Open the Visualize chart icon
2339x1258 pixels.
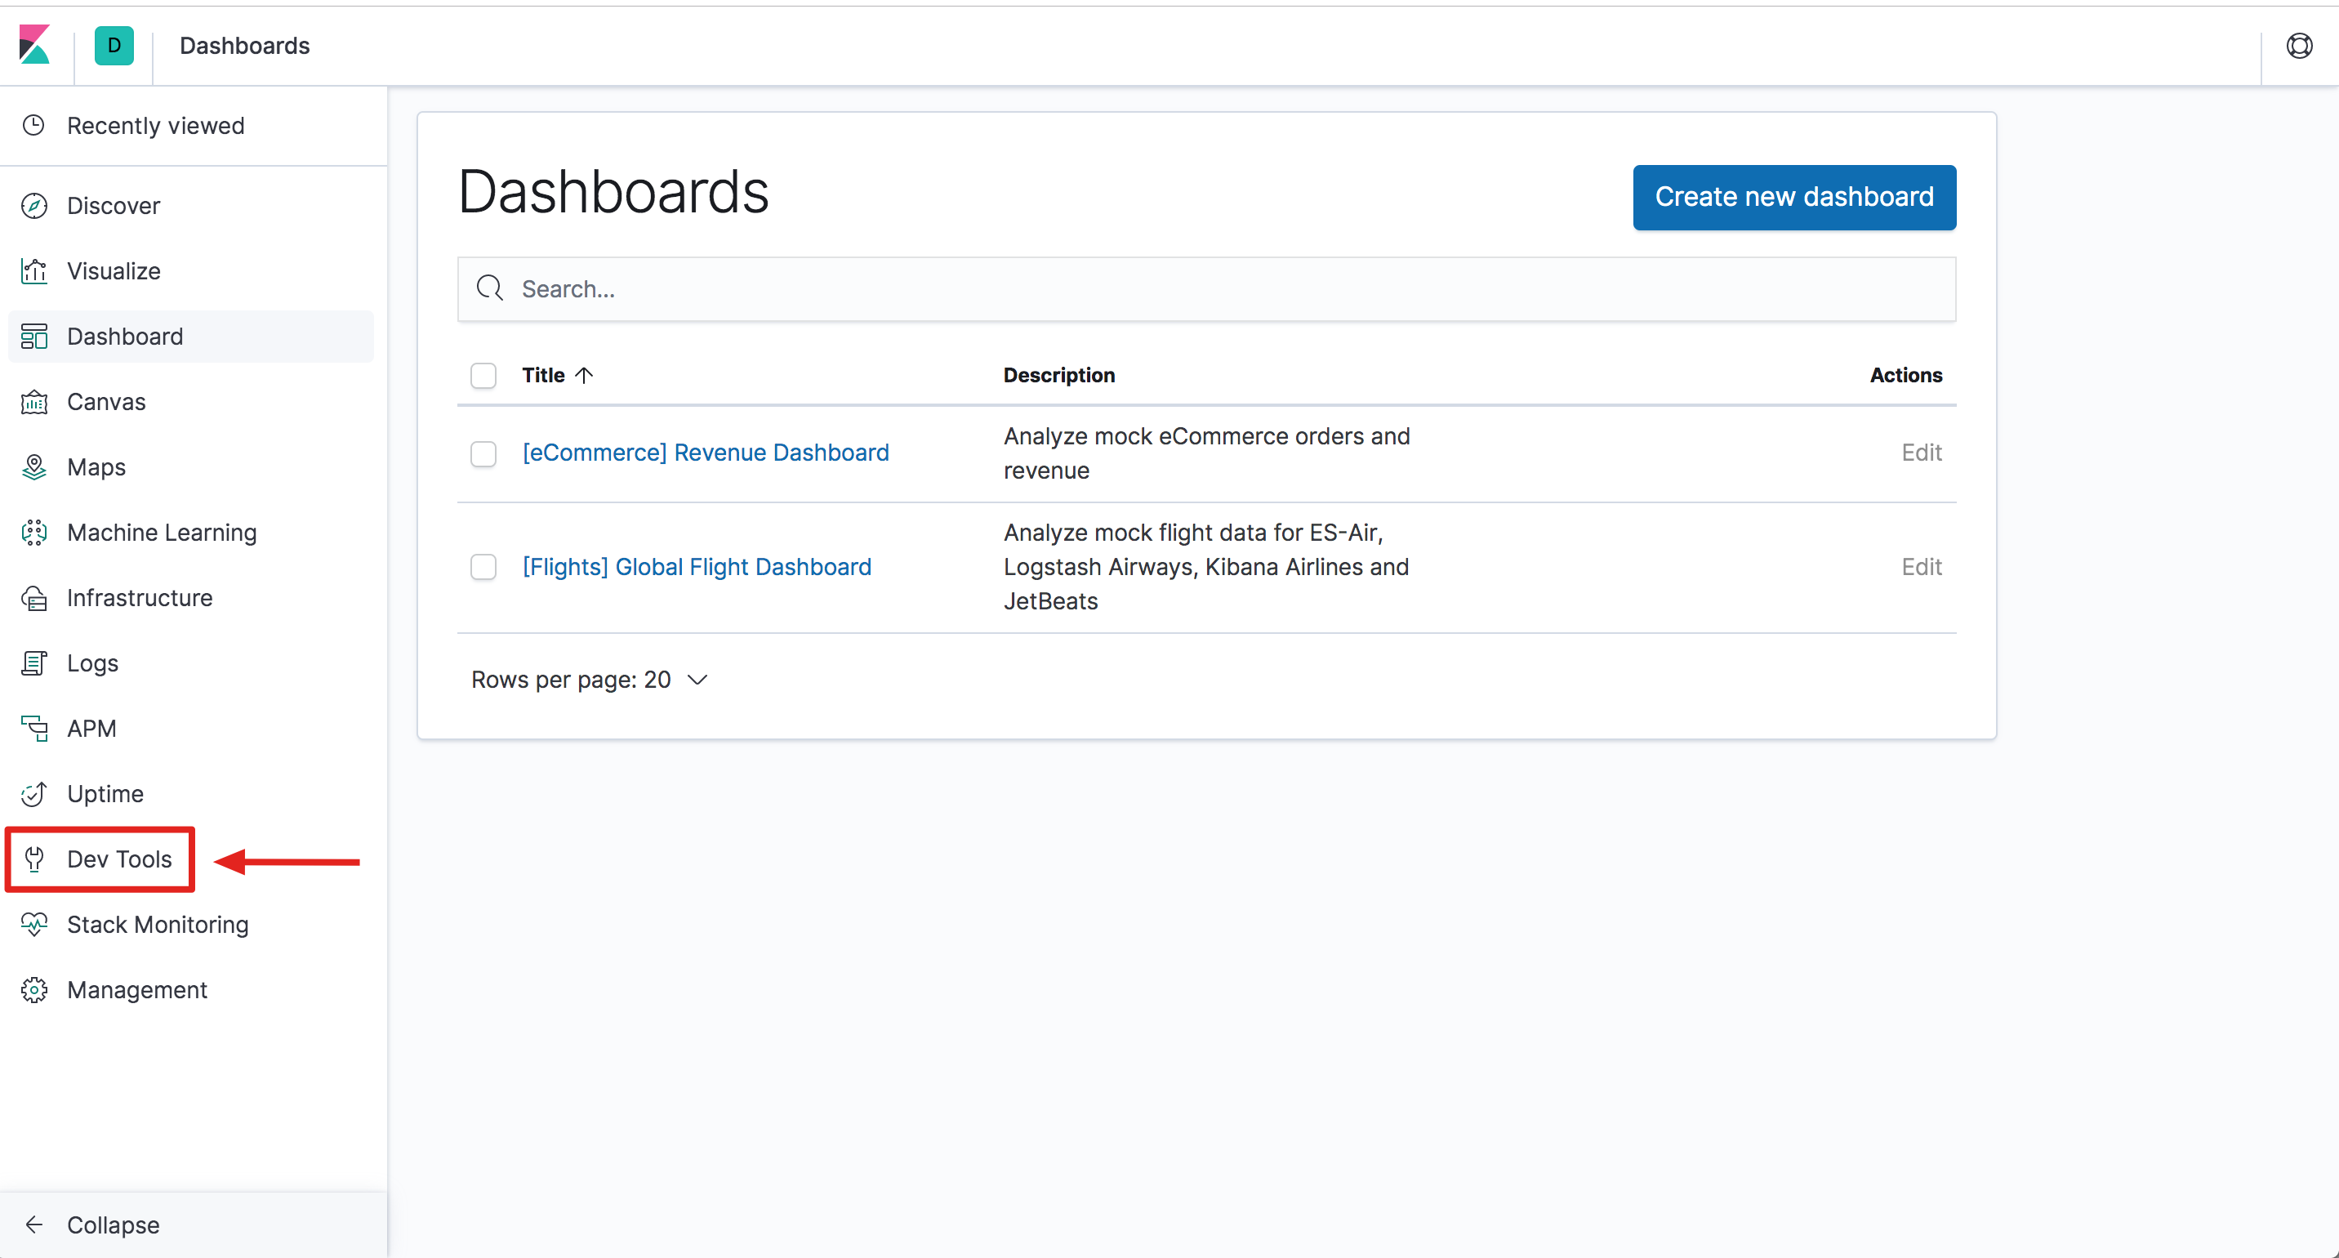click(34, 271)
